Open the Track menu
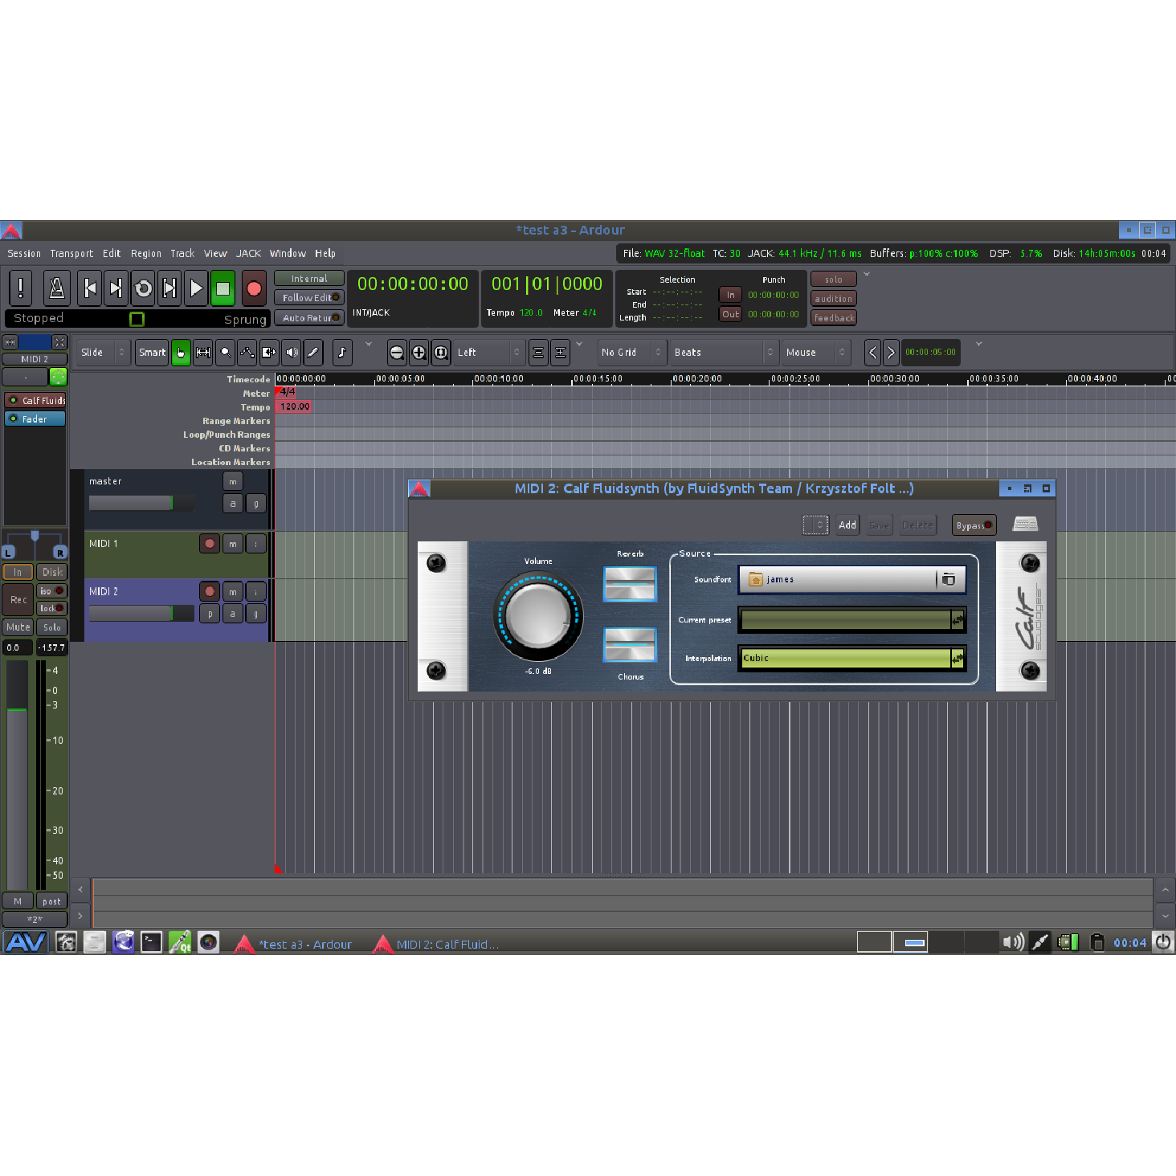This screenshot has width=1176, height=1176. [x=182, y=253]
